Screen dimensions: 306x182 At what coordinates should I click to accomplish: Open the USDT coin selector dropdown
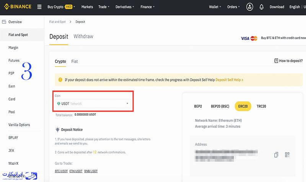(x=93, y=103)
